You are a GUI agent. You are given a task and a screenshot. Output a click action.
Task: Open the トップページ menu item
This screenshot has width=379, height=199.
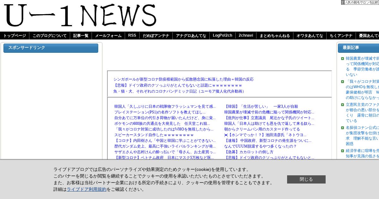[15, 36]
